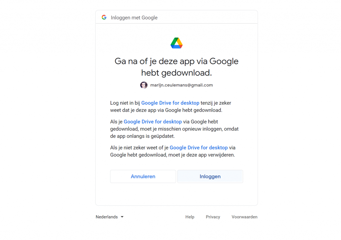Open the Privacy footer link

(x=213, y=217)
